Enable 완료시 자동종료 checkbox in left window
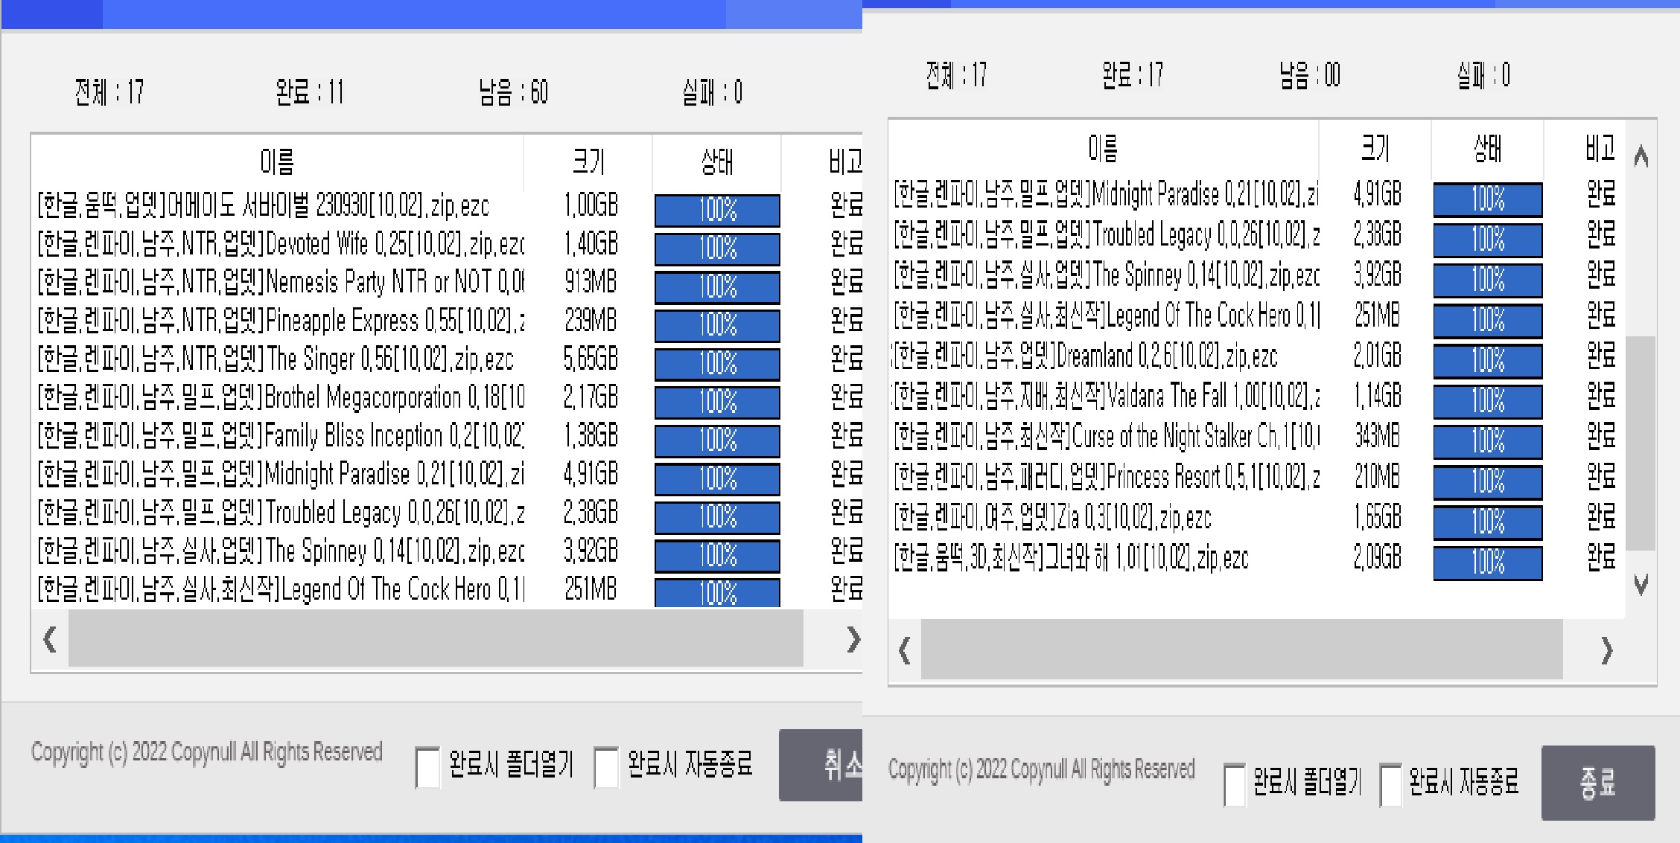This screenshot has width=1680, height=843. tap(606, 767)
